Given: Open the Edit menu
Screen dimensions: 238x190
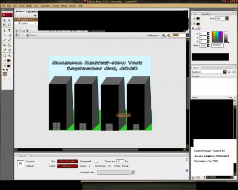Looking at the screenshot, I should [9, 6].
